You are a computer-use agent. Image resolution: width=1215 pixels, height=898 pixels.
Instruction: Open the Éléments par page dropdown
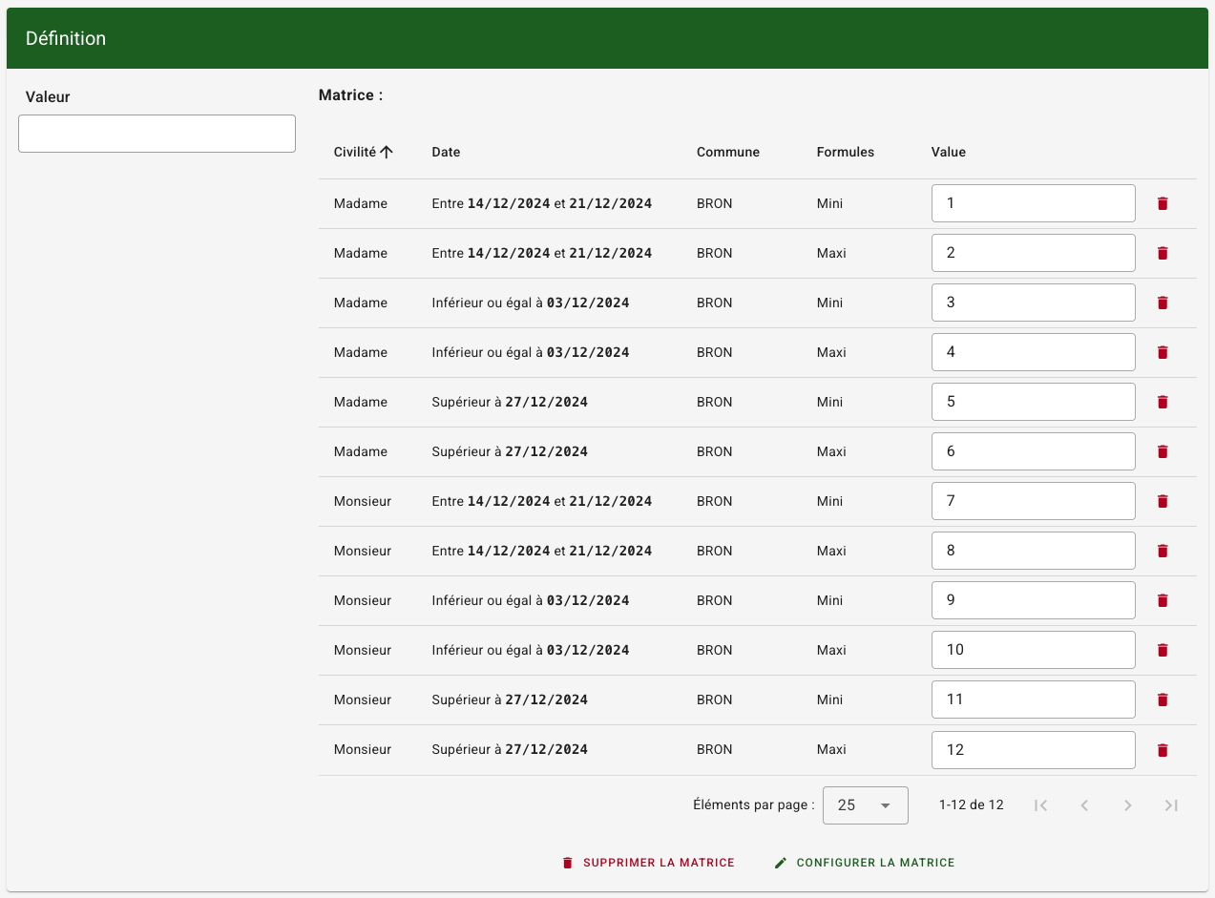[865, 805]
